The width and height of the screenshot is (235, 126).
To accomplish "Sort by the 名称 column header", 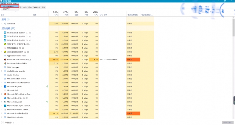I will point(16,13).
